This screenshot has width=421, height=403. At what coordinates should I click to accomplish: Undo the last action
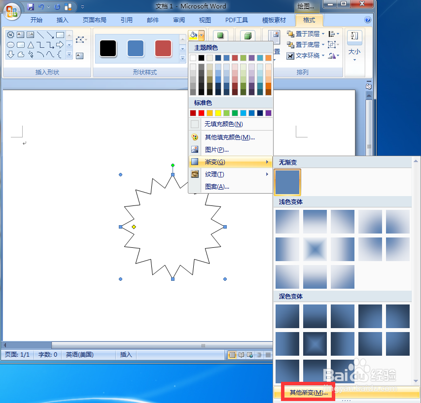coord(41,7)
